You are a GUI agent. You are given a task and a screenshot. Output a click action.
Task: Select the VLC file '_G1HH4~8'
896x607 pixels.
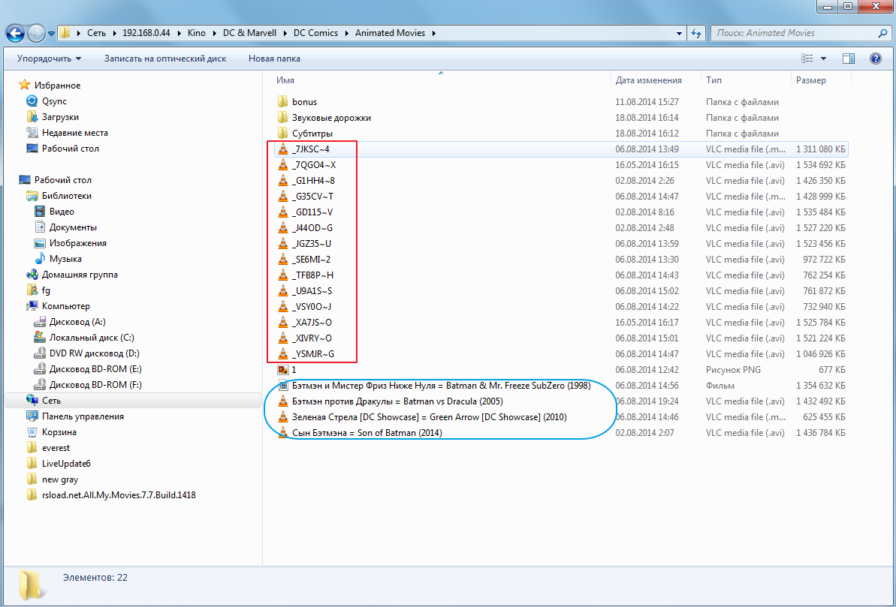tap(306, 180)
